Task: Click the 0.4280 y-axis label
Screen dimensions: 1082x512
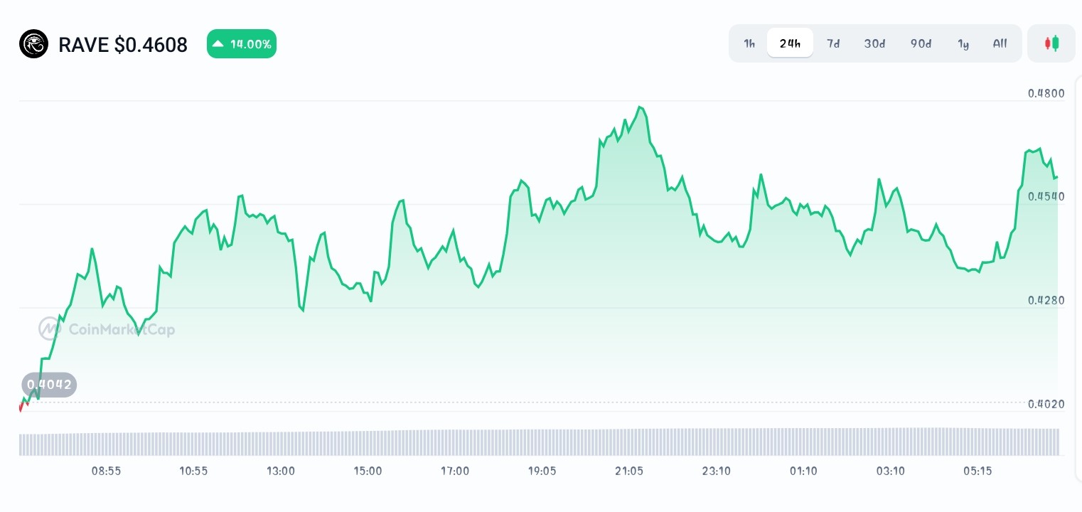Action: pyautogui.click(x=1046, y=300)
